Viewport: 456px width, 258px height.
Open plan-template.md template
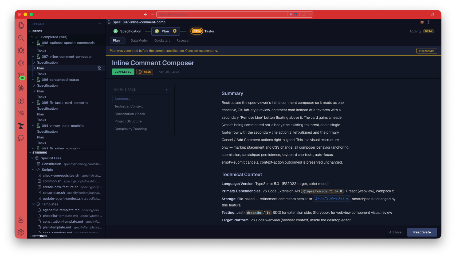(x=66, y=227)
